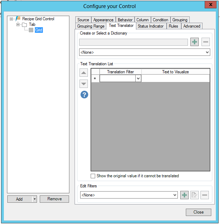Image resolution: width=220 pixels, height=224 pixels.
Task: Collapse the Tab tree node
Action: [x=18, y=24]
